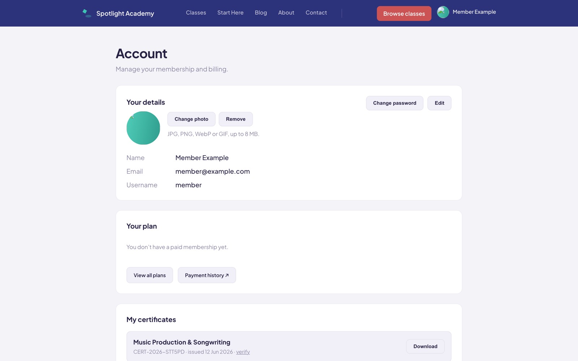Click the Your details heading
Image resolution: width=578 pixels, height=361 pixels.
146,102
